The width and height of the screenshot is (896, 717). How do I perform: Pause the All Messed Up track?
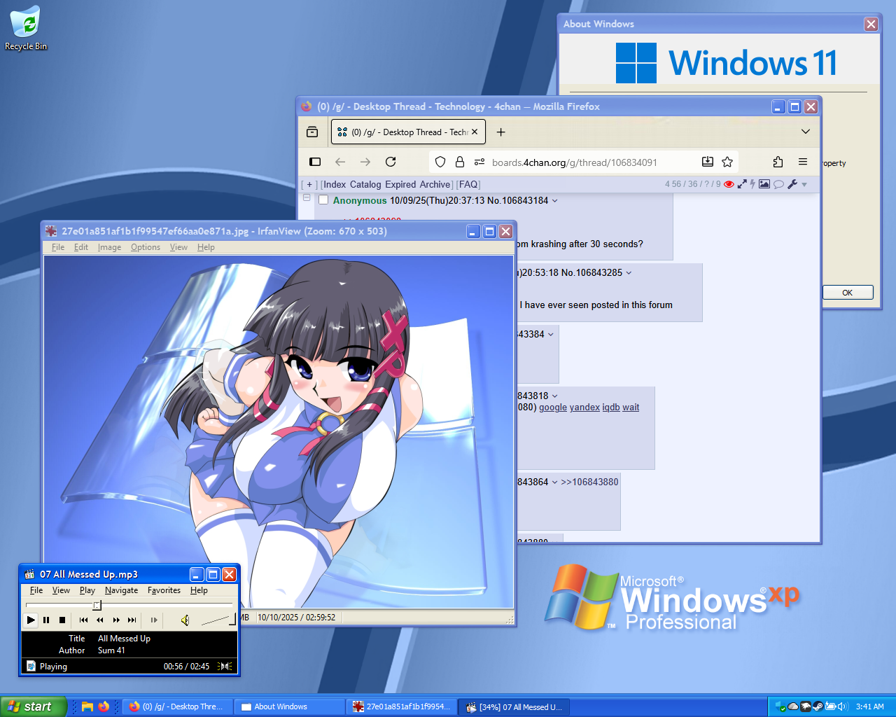pos(46,620)
